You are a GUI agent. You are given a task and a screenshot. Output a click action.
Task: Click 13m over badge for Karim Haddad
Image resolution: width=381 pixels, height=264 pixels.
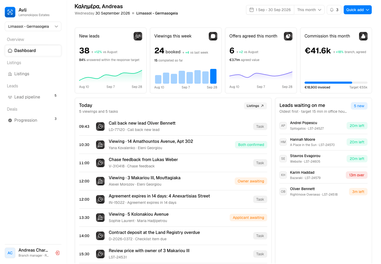(357, 175)
